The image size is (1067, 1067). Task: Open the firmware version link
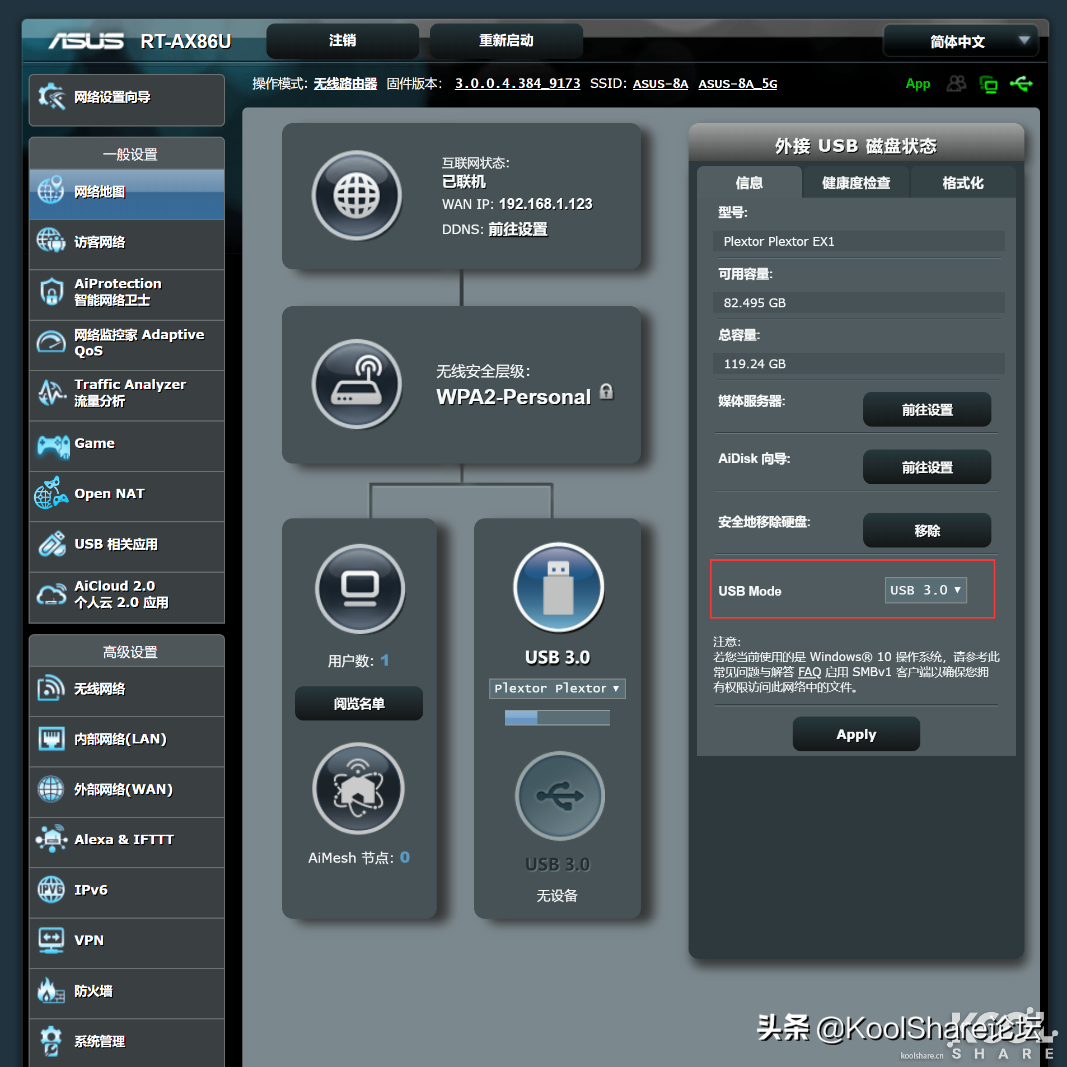tap(517, 83)
